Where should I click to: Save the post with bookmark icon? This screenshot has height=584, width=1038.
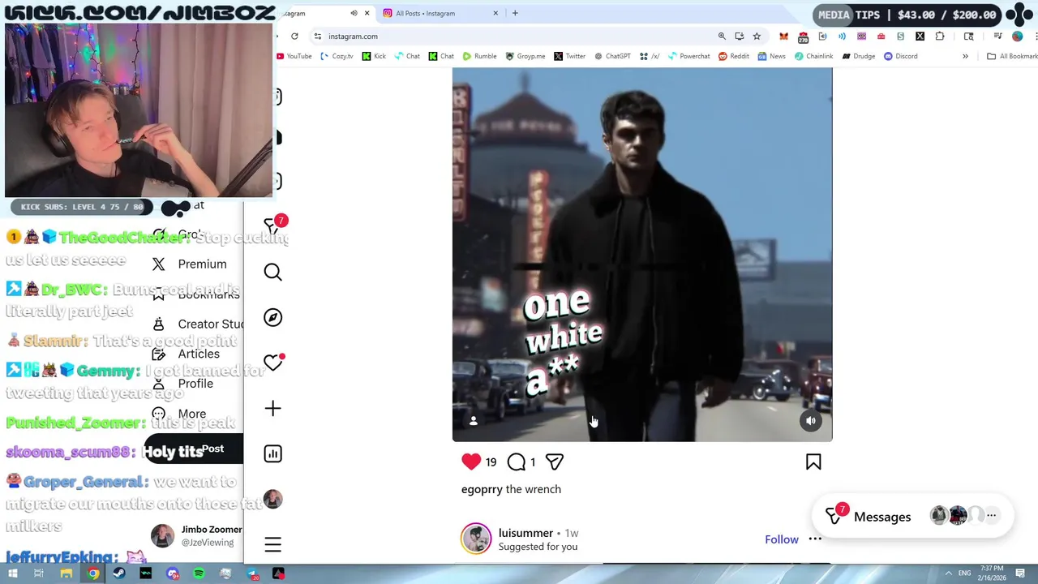pos(813,462)
